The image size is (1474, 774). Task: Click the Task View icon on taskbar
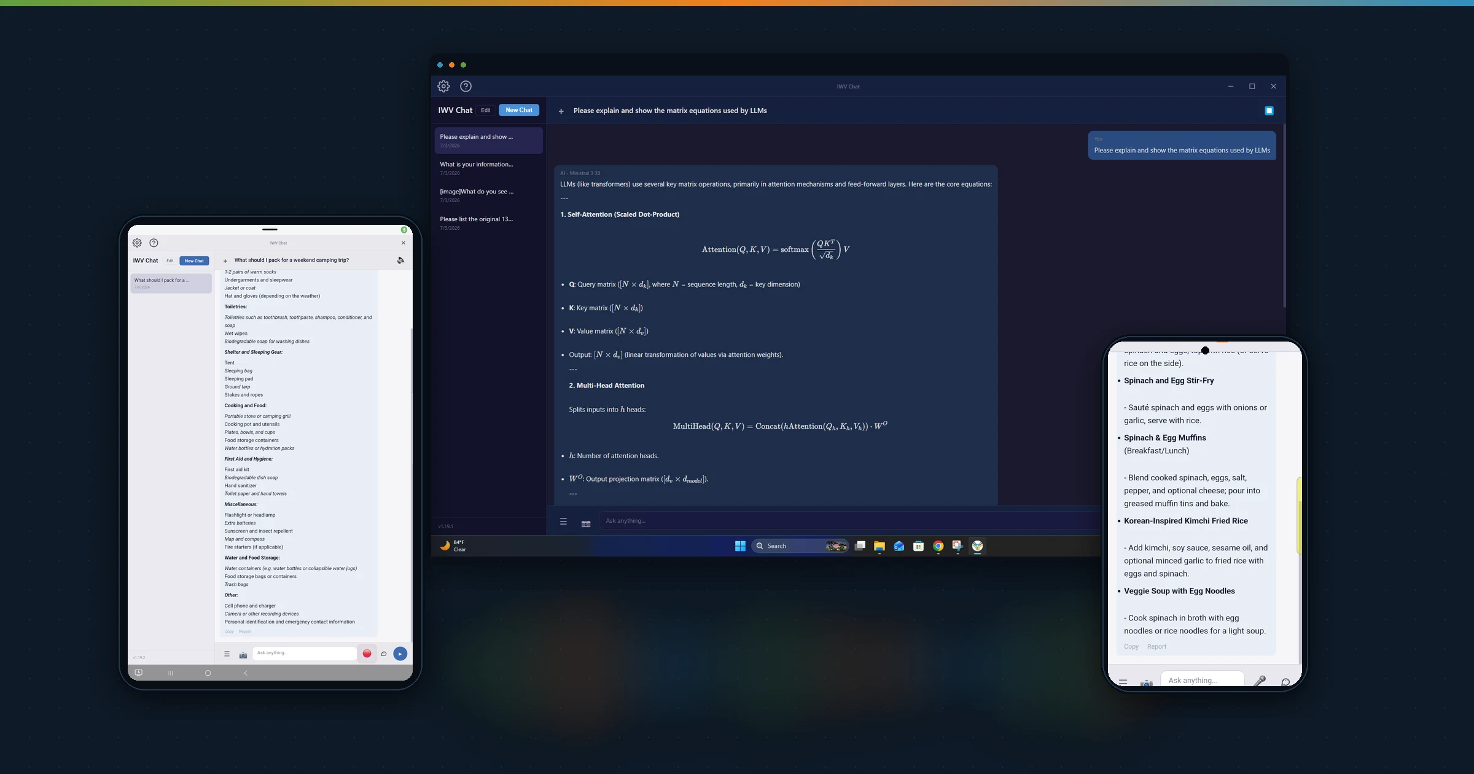tap(860, 546)
